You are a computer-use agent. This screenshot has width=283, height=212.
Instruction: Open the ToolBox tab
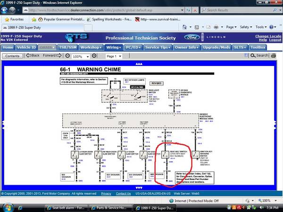coord(258,48)
